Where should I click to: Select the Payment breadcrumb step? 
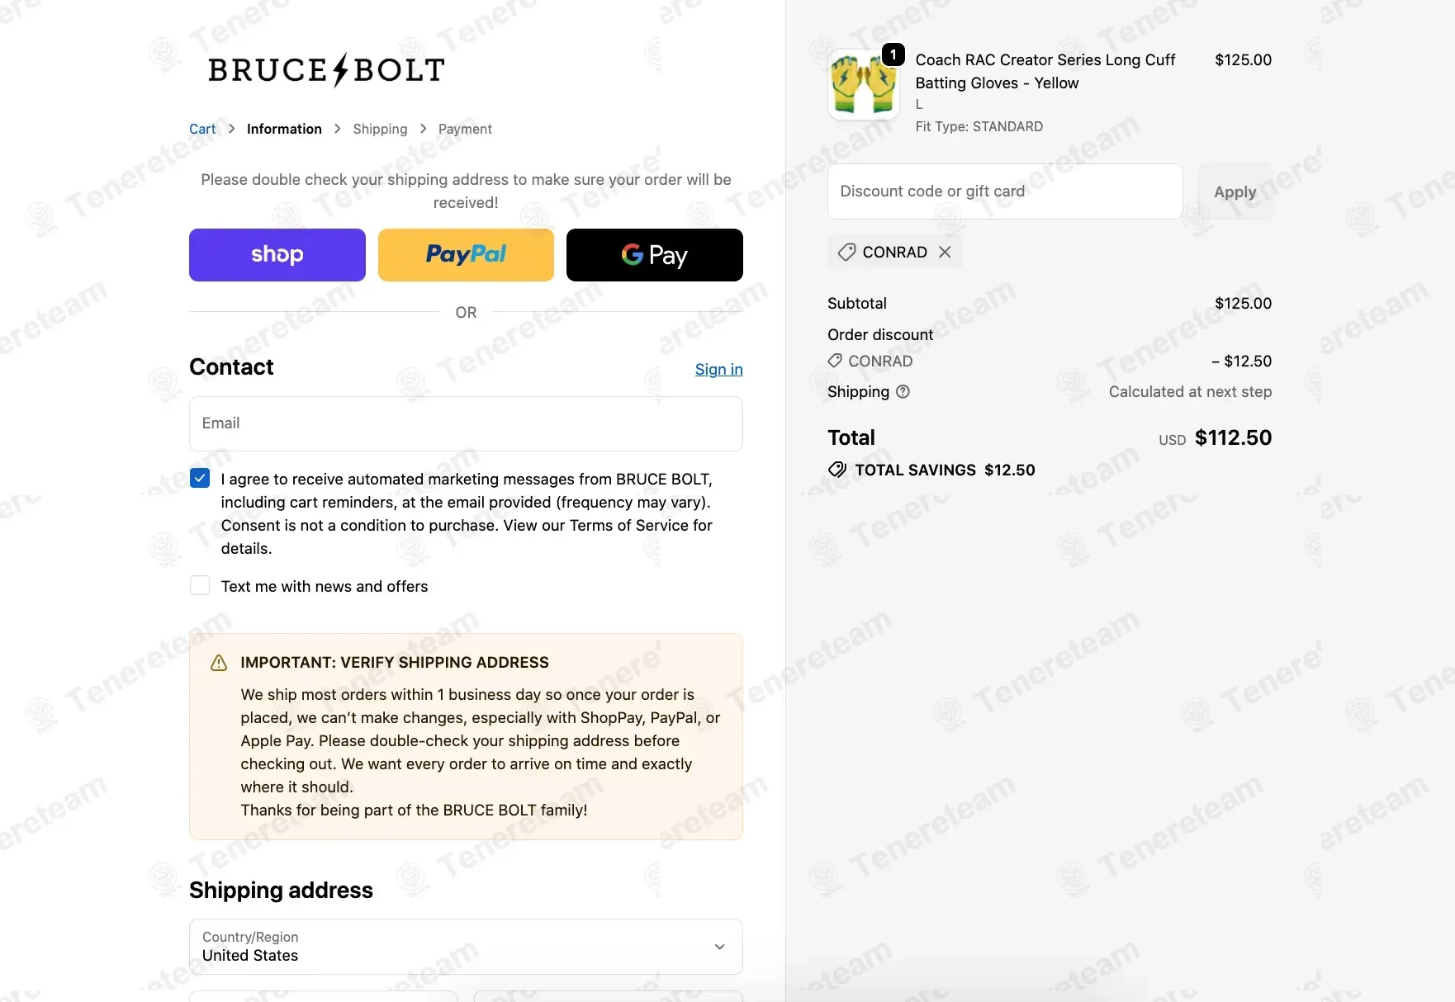(465, 129)
